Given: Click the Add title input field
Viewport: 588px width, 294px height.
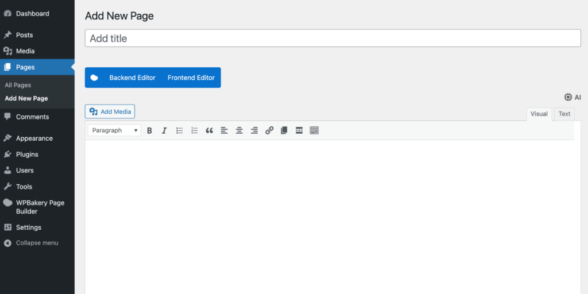Looking at the screenshot, I should [x=333, y=38].
